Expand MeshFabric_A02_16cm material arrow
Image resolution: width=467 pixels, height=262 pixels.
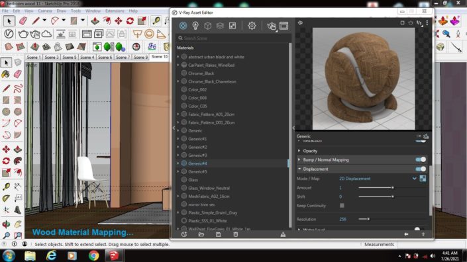[178, 196]
